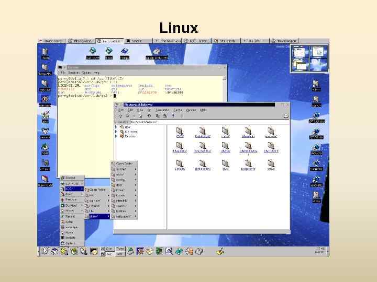
Task: Click the Help question mark toolbar icon
Action: click(173, 116)
